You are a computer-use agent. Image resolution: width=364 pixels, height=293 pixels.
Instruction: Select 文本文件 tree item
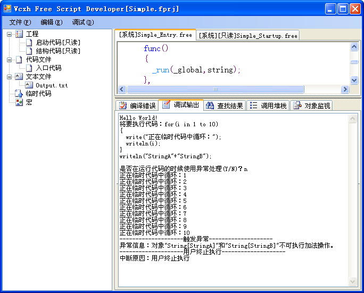point(38,76)
